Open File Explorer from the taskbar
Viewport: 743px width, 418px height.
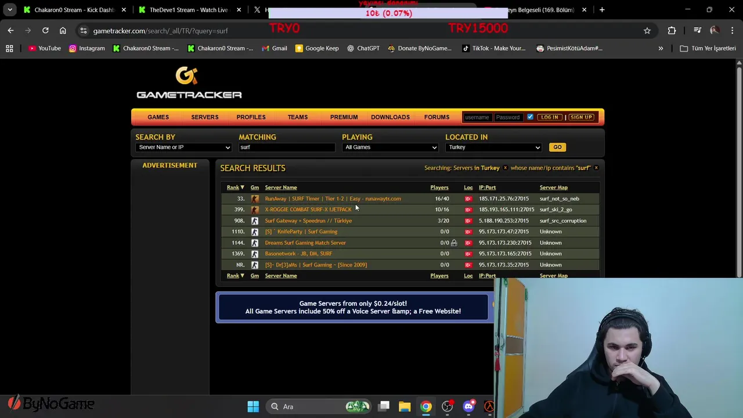click(405, 406)
